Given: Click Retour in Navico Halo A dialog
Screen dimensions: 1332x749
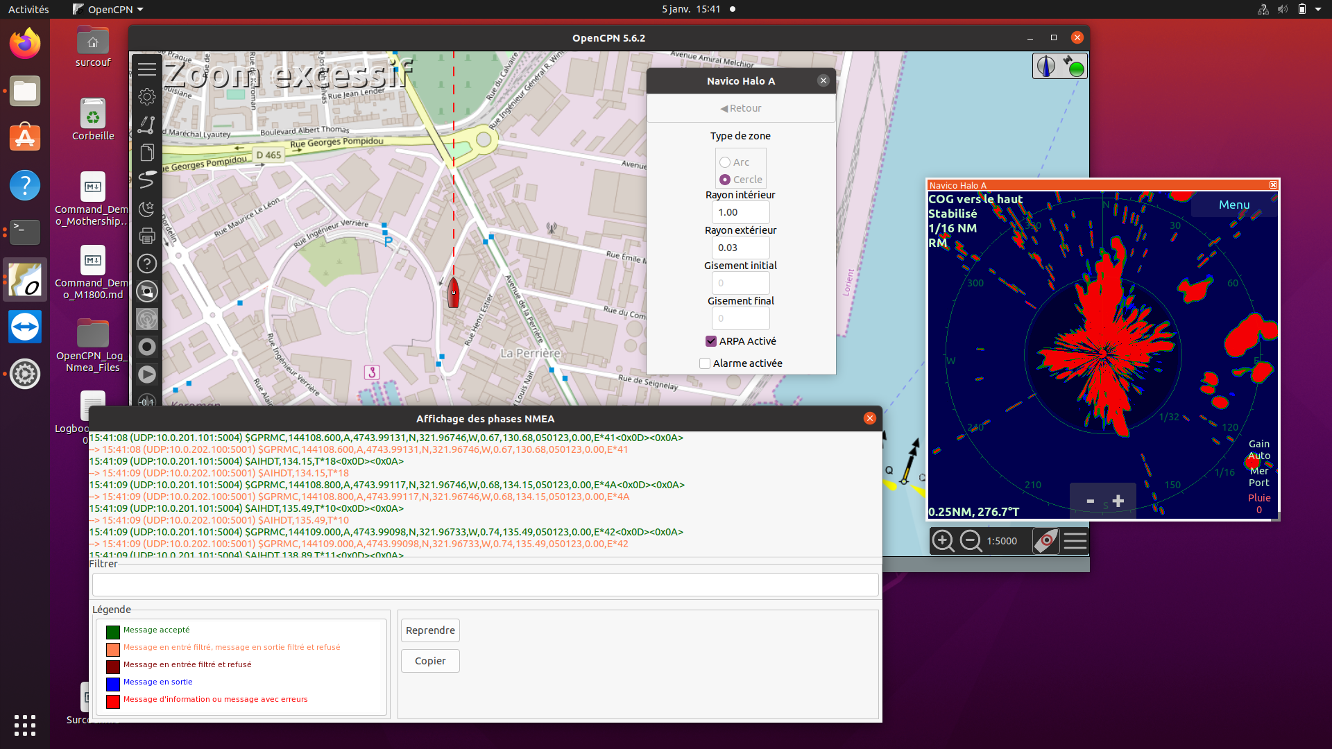Looking at the screenshot, I should [741, 108].
